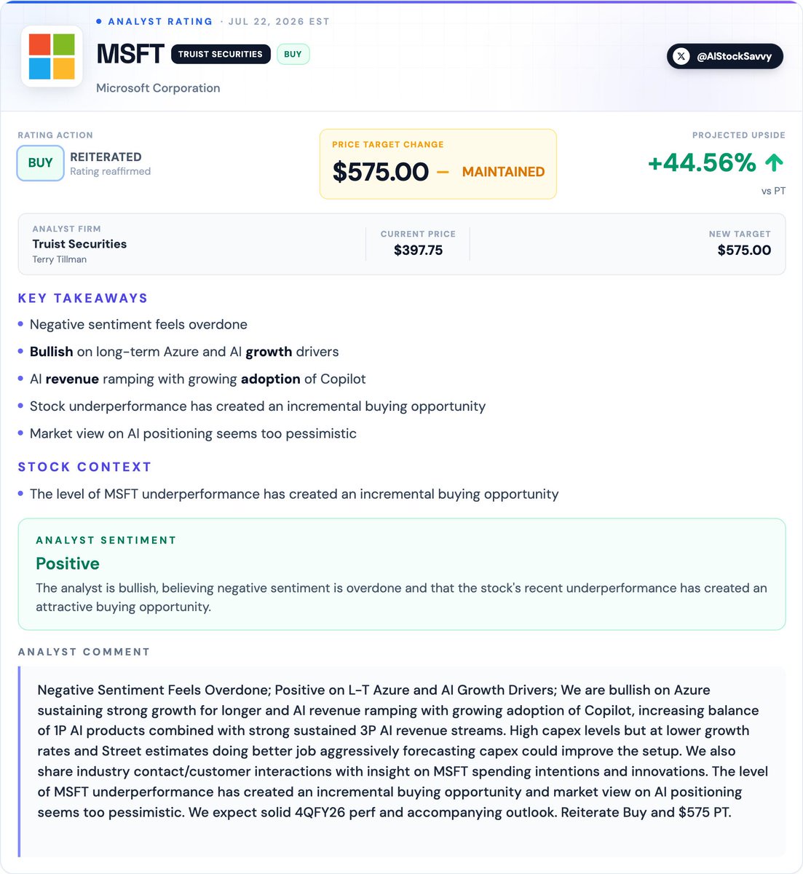Click the Truist Securities analyst firm name
The image size is (803, 874).
pos(79,244)
